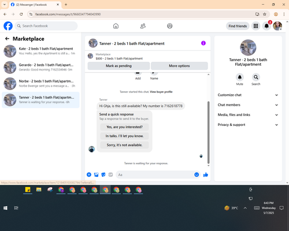Click the browser address bar URL
289x231 pixels.
(x=68, y=14)
